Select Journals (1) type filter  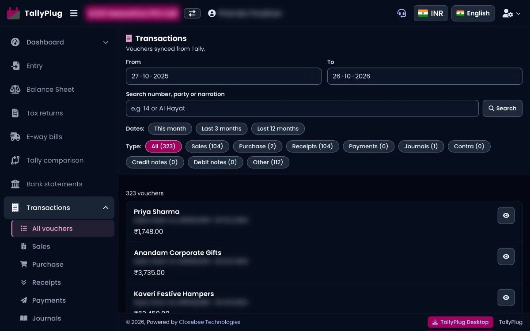tap(421, 146)
